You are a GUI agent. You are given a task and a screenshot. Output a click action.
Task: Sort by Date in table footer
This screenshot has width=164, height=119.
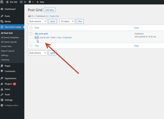pyautogui.click(x=137, y=46)
